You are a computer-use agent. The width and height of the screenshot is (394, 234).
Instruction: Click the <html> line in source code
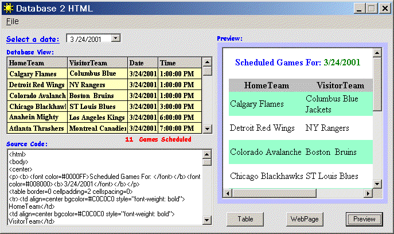tap(17, 154)
